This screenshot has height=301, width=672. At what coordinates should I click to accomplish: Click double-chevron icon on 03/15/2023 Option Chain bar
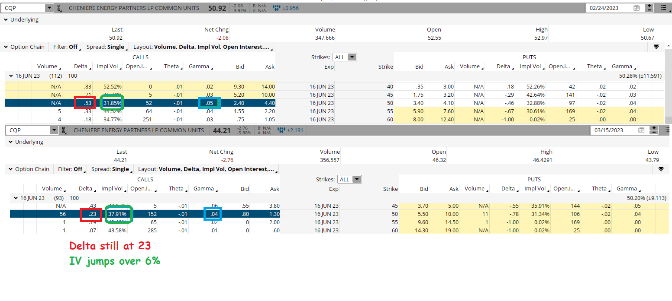(x=661, y=169)
